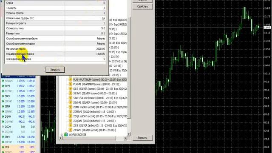Click the horizontal scrollbar right arrow

pyautogui.click(x=125, y=138)
